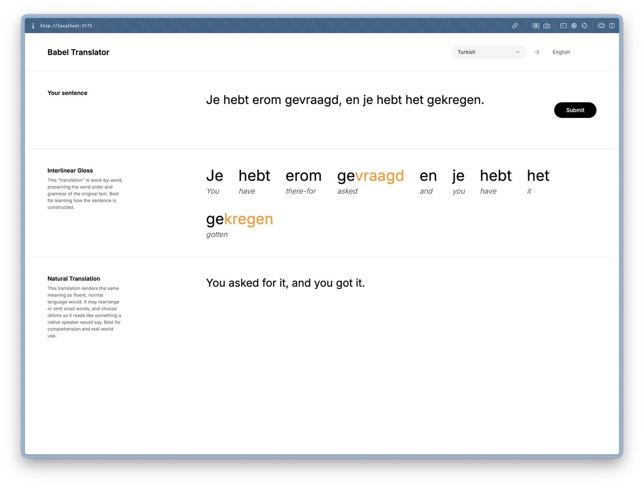Take a screenshot with the camera icon
644x486 pixels.
point(546,26)
